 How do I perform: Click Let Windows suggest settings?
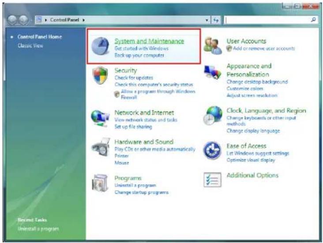pos(258,153)
